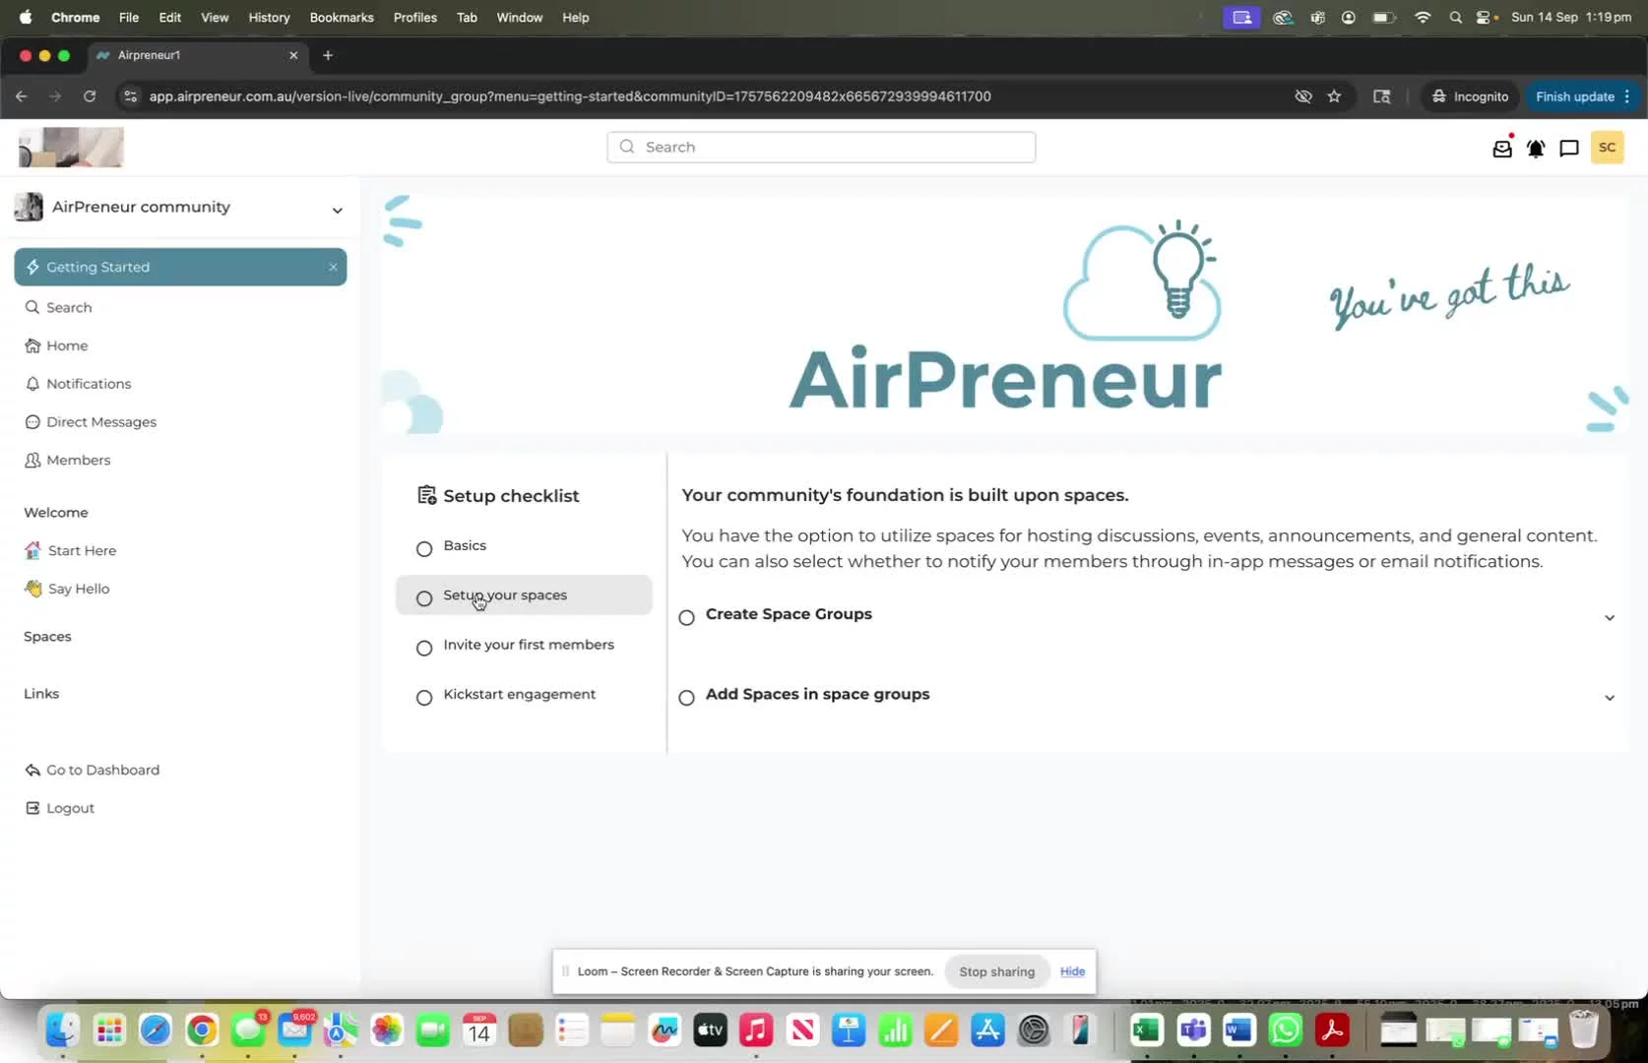Click the Spotlight search icon in menu bar
Screen dimensions: 1648x1063
pyautogui.click(x=1455, y=17)
